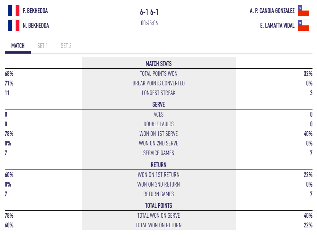This screenshot has width=317, height=235.
Task: Select the SET 2 statistics tab
Action: [66, 46]
